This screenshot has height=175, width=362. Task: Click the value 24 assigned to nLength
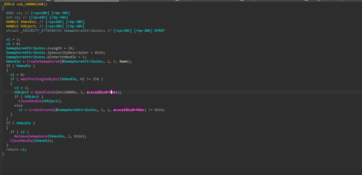tap(70, 48)
